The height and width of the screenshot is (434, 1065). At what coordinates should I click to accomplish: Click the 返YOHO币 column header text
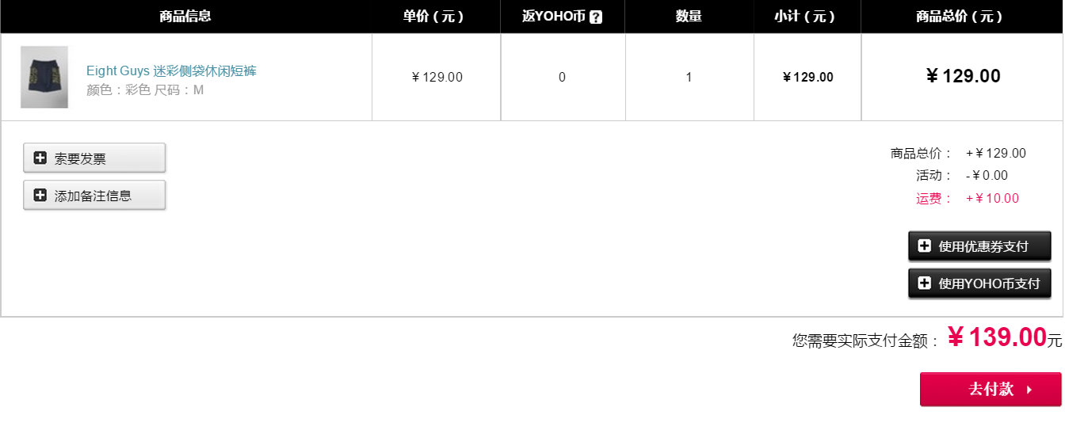(554, 17)
